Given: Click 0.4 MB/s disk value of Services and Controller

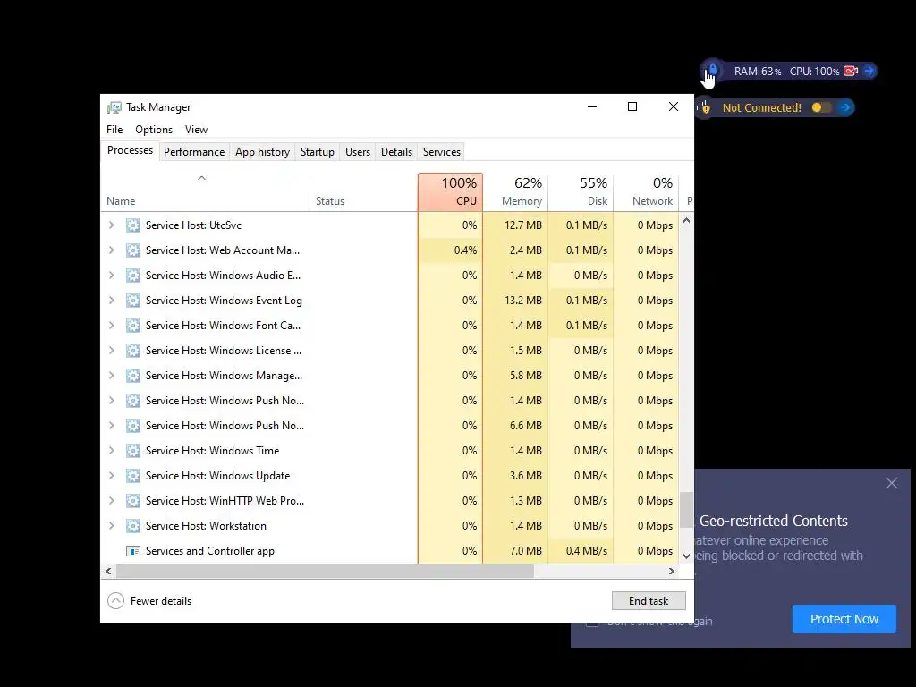Looking at the screenshot, I should coord(587,551).
